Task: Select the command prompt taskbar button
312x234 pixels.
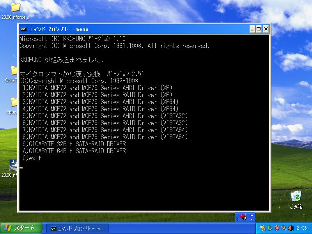Action: click(77, 229)
